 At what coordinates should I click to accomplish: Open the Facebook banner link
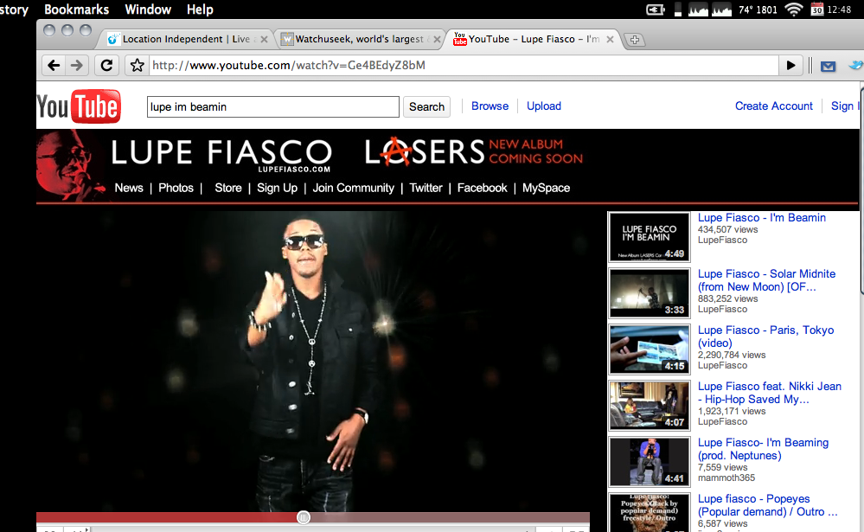tap(482, 188)
